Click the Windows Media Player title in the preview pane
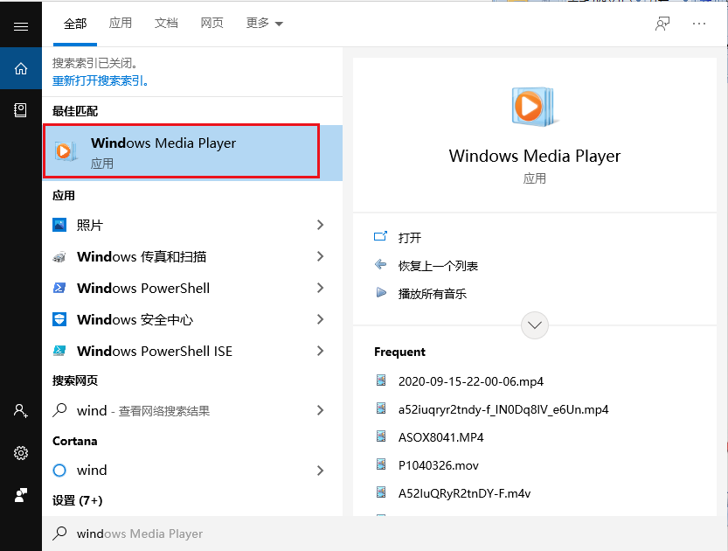The image size is (728, 551). click(x=534, y=156)
